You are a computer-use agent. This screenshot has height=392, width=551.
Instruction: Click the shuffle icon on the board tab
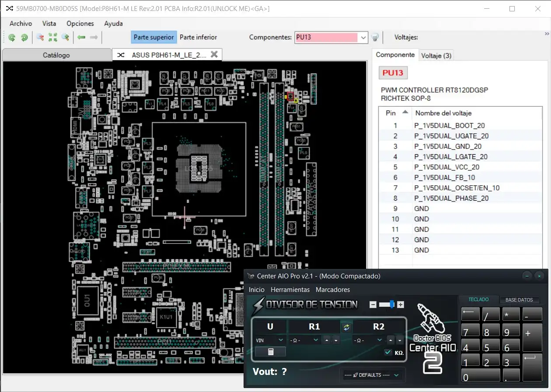[121, 55]
